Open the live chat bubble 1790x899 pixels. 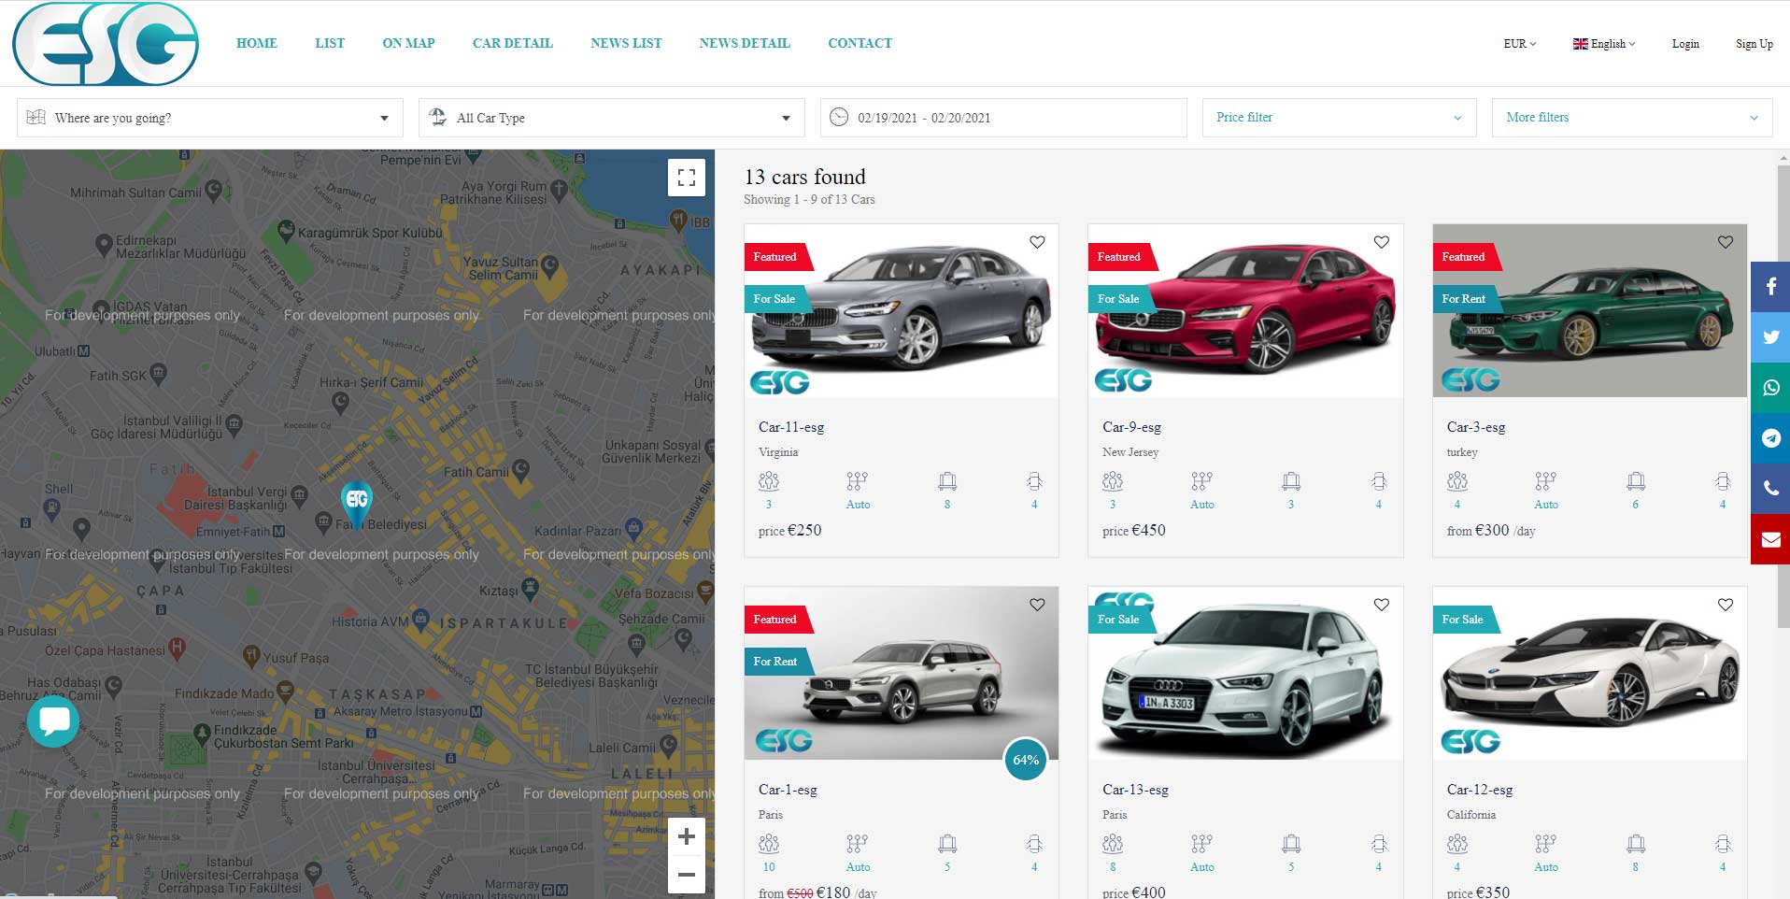[x=53, y=721]
